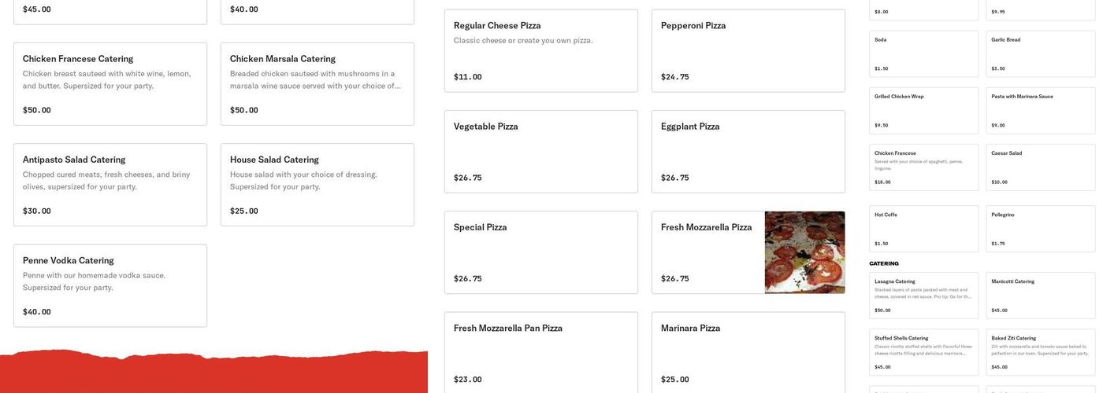Pick the Pellegrino drink item
The height and width of the screenshot is (393, 1103).
point(1040,229)
